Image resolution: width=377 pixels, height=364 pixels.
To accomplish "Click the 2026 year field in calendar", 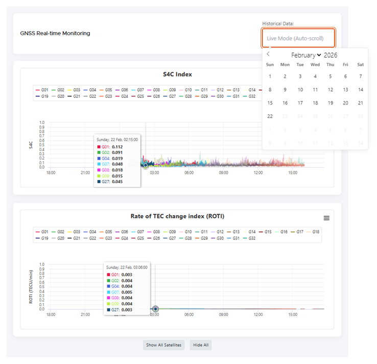I will (x=331, y=55).
